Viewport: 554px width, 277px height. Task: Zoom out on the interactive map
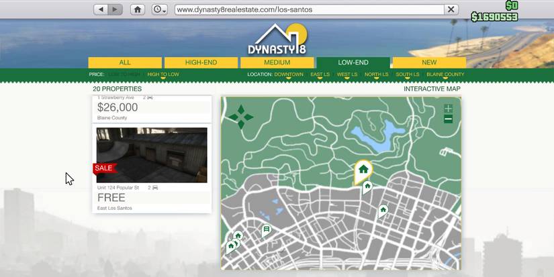448,119
